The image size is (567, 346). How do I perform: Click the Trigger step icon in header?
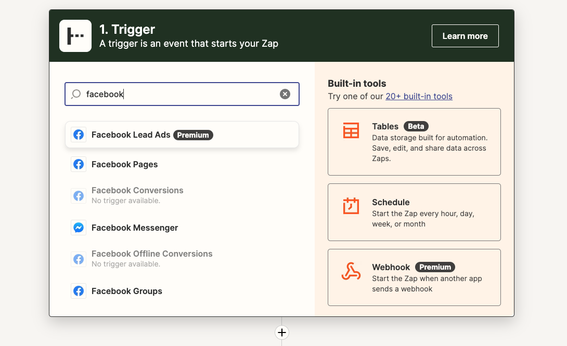[x=75, y=36]
